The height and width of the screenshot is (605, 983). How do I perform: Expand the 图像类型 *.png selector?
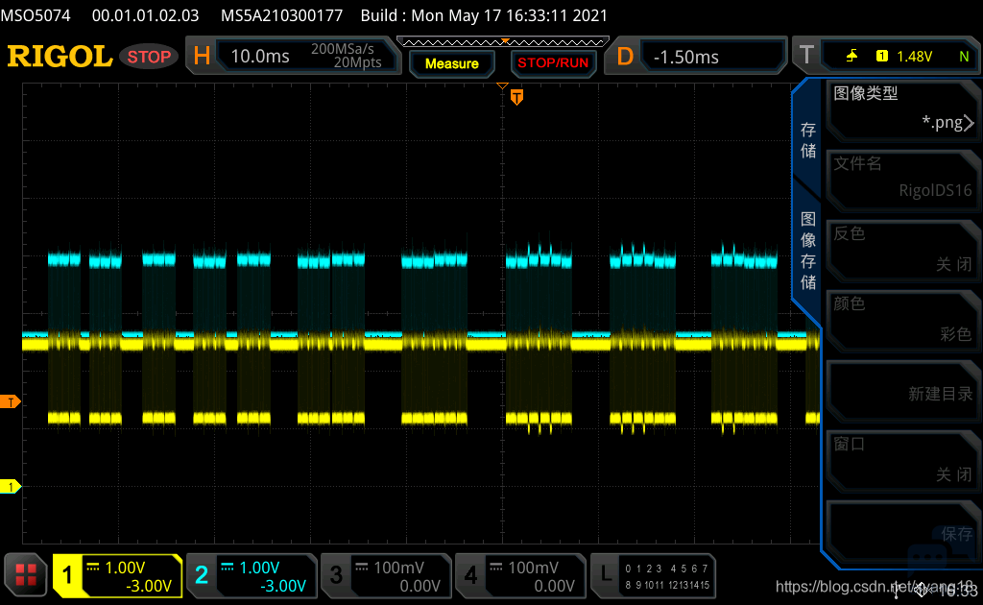click(902, 109)
